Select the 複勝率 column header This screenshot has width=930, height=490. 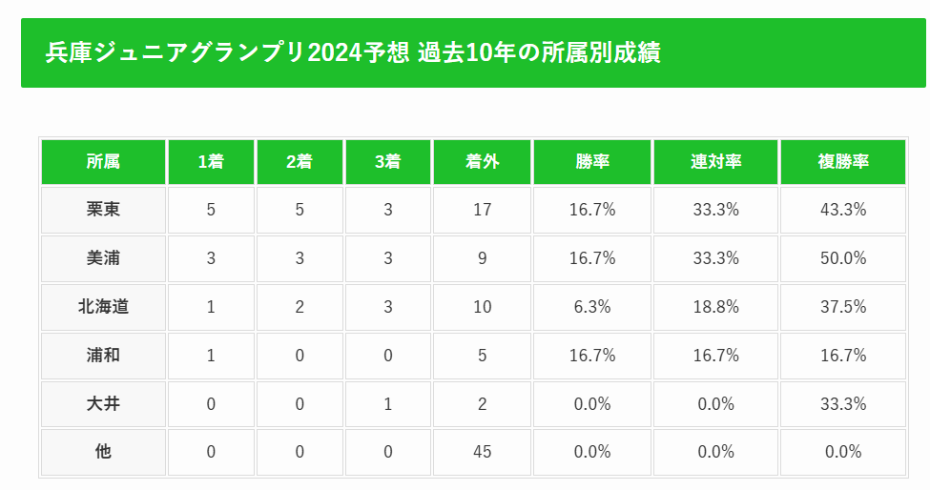843,162
